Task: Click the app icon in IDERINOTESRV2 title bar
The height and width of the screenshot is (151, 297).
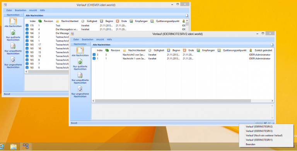Action: point(72,34)
